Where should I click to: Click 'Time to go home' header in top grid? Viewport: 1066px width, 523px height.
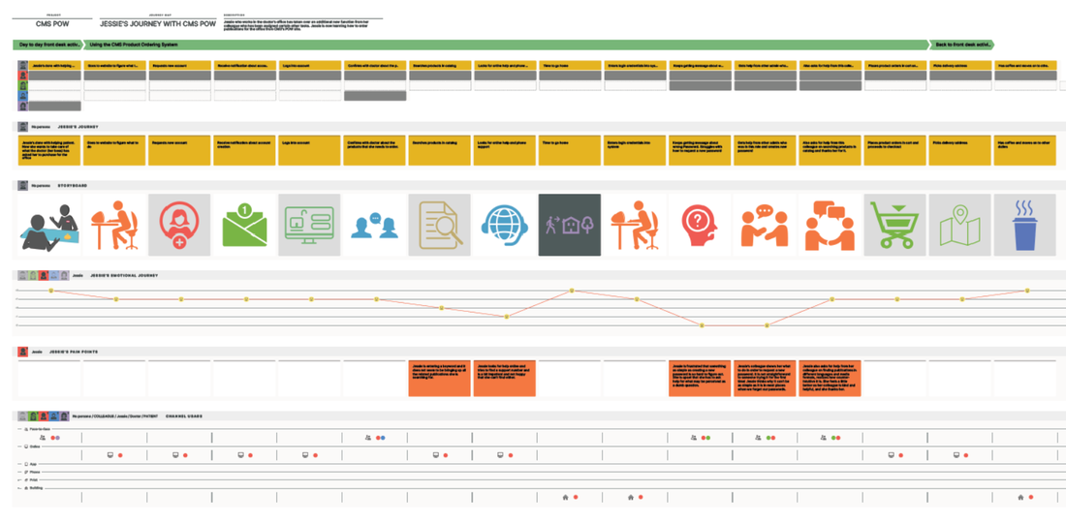570,66
